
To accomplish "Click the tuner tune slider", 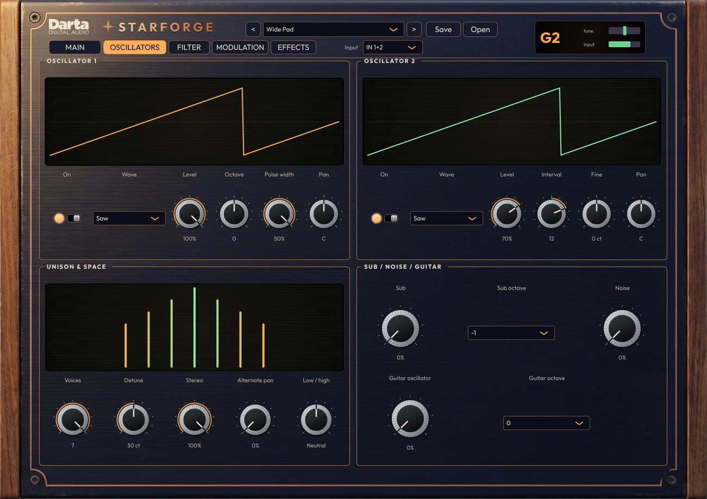I will pos(624,31).
